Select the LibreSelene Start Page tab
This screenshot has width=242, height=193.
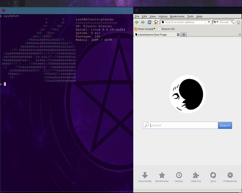(155, 35)
